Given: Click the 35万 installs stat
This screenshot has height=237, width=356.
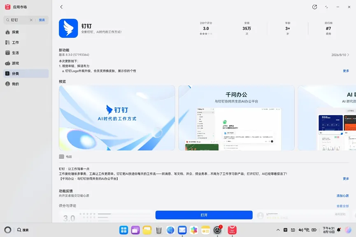Looking at the screenshot, I should 247,28.
